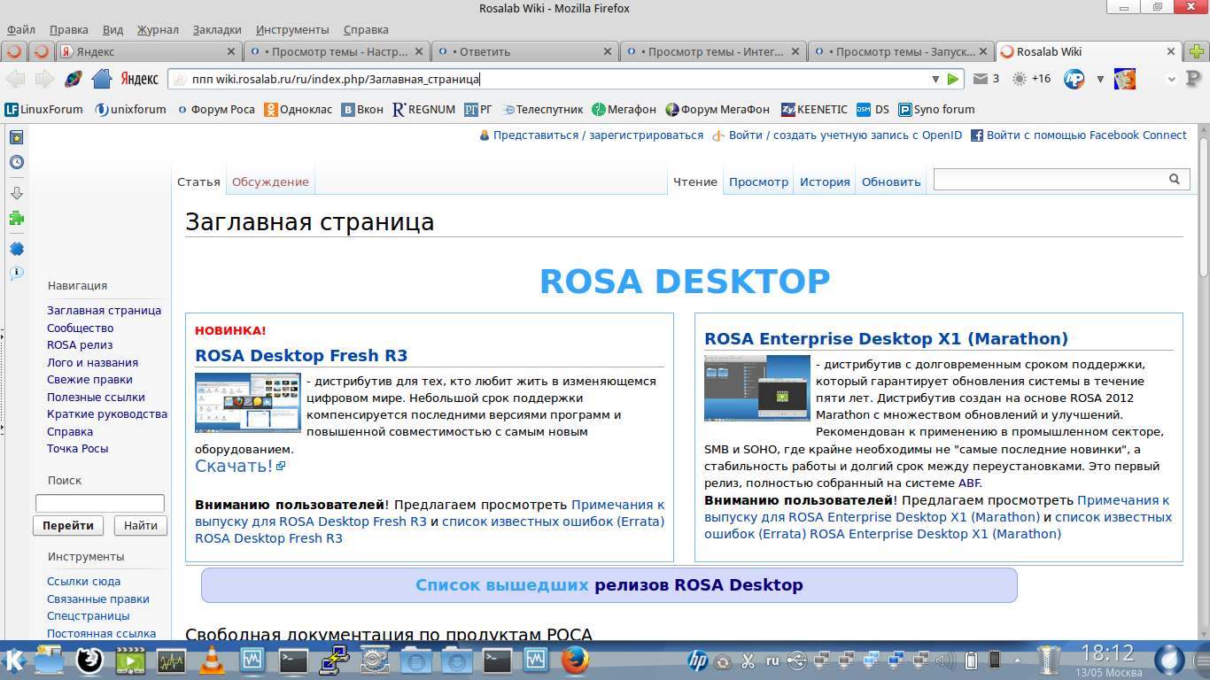Open the Закладки menu
The image size is (1210, 680).
(217, 30)
